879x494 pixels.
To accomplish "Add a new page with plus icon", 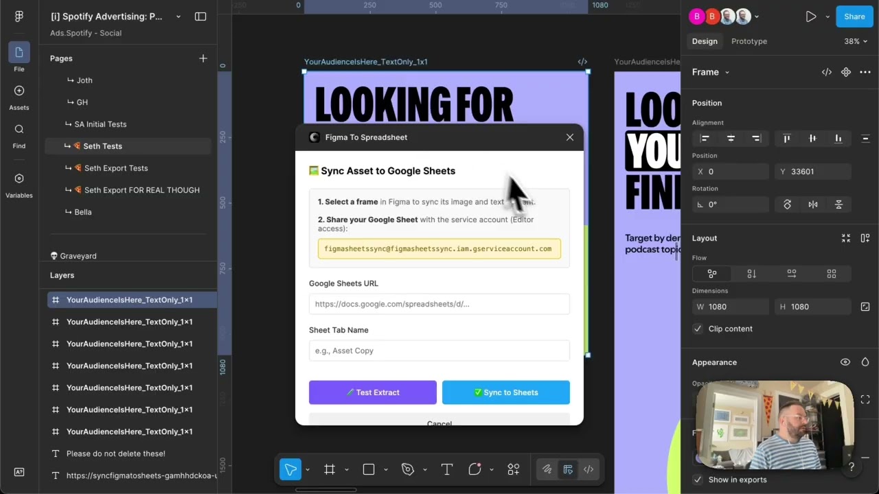I will click(x=203, y=58).
